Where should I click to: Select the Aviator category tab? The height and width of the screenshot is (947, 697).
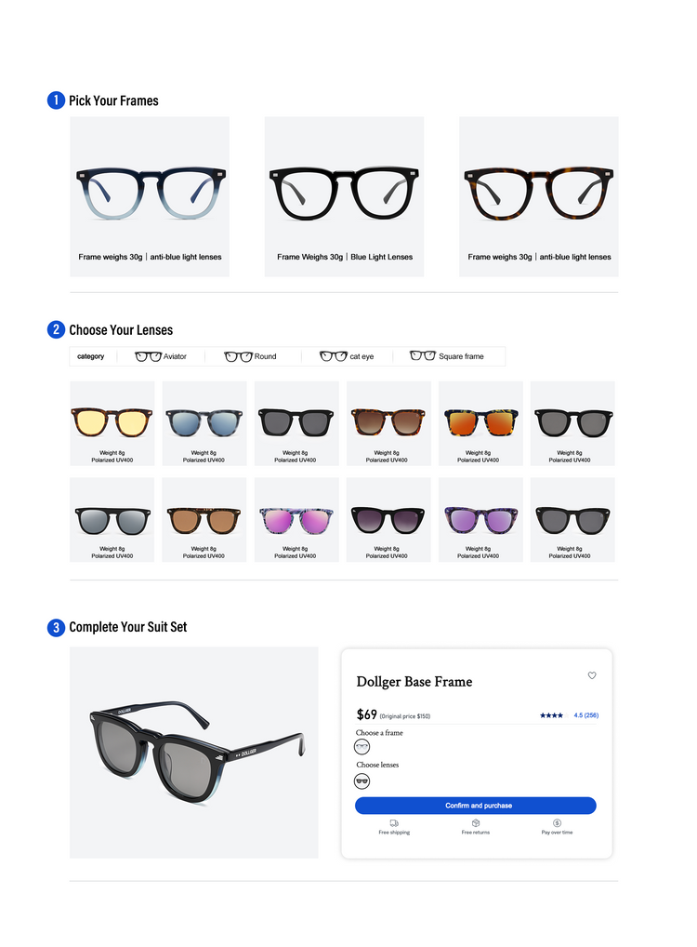[x=161, y=356]
